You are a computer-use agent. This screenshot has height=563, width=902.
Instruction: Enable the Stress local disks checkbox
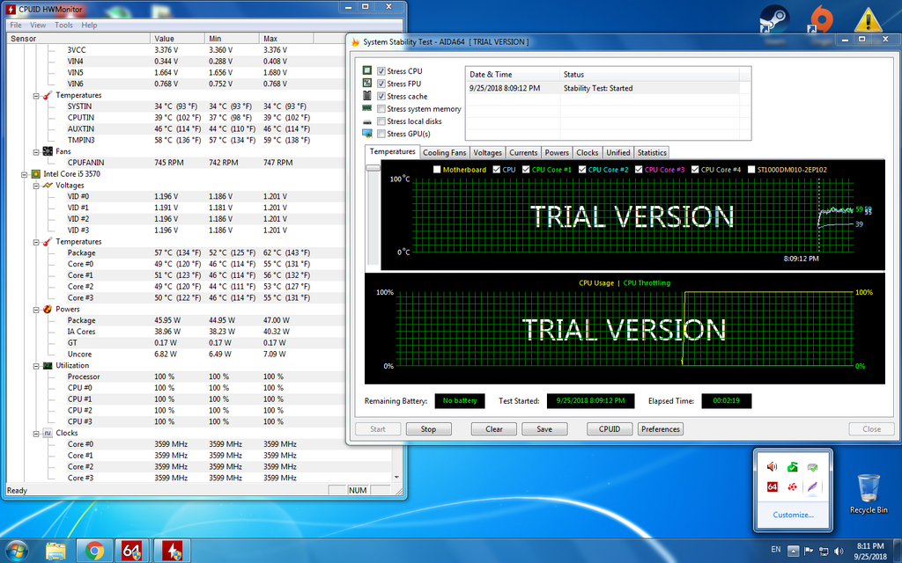pos(381,121)
